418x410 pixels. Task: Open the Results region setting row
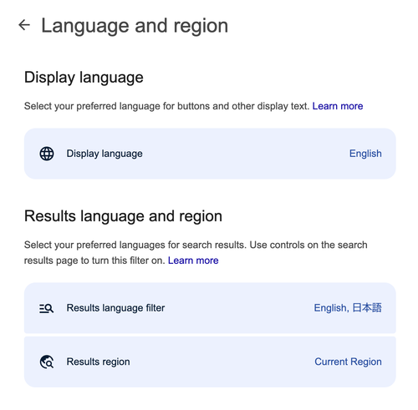(210, 362)
